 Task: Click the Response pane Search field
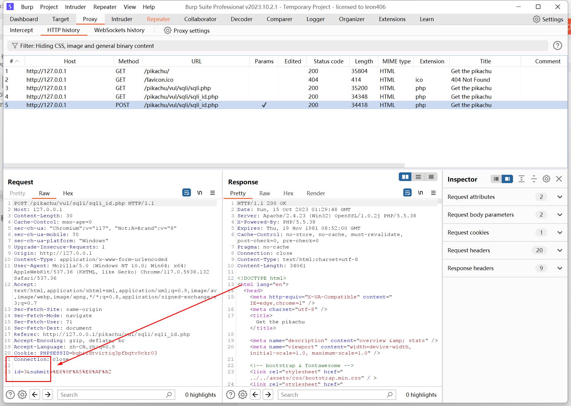tap(337, 394)
